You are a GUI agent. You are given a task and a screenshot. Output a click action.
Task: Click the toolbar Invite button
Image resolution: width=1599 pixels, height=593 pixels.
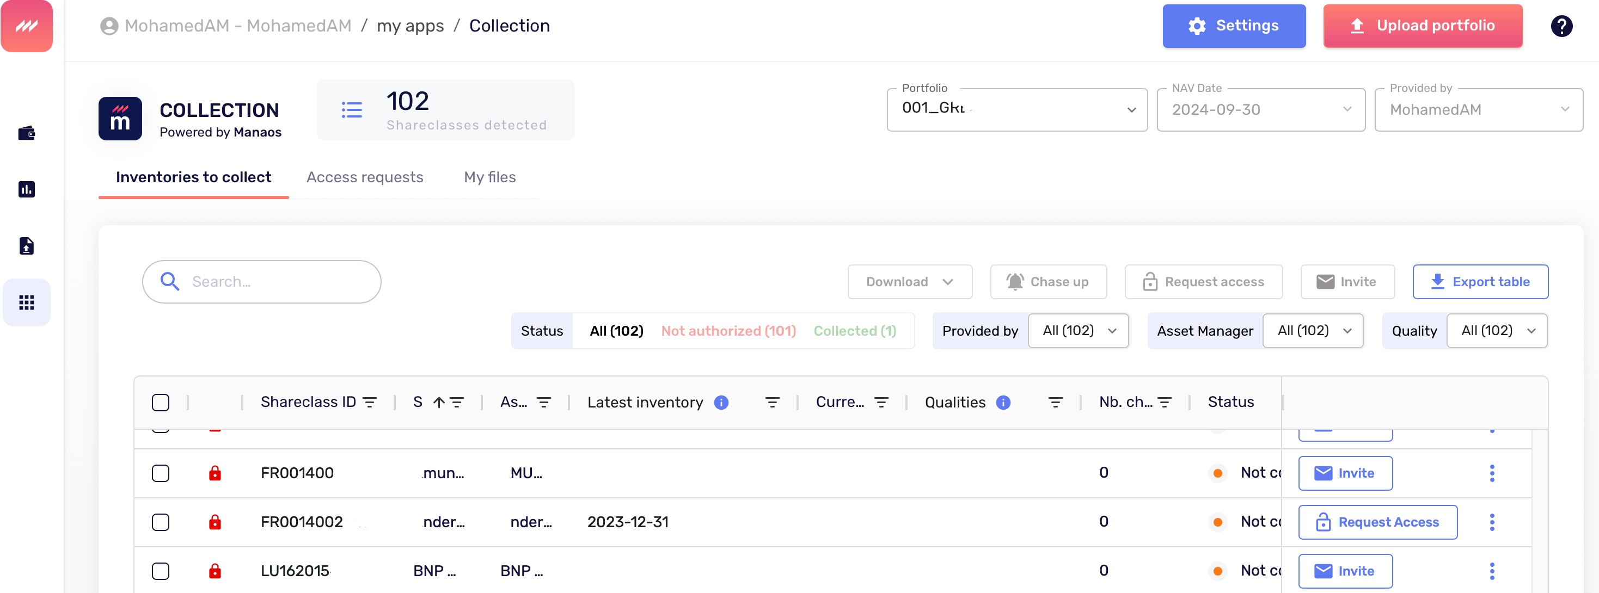[x=1347, y=282]
